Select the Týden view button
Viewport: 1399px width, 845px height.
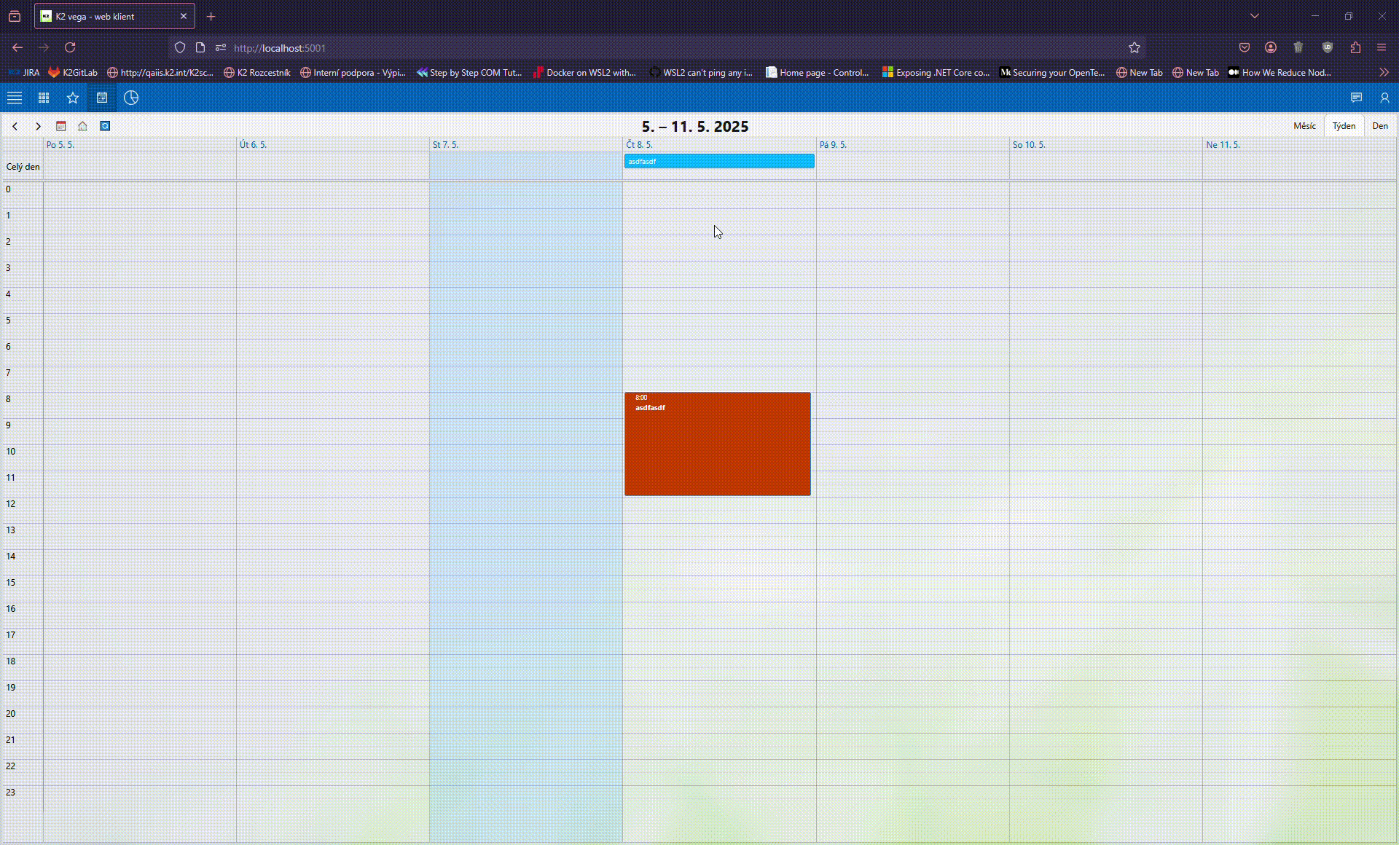coord(1344,126)
